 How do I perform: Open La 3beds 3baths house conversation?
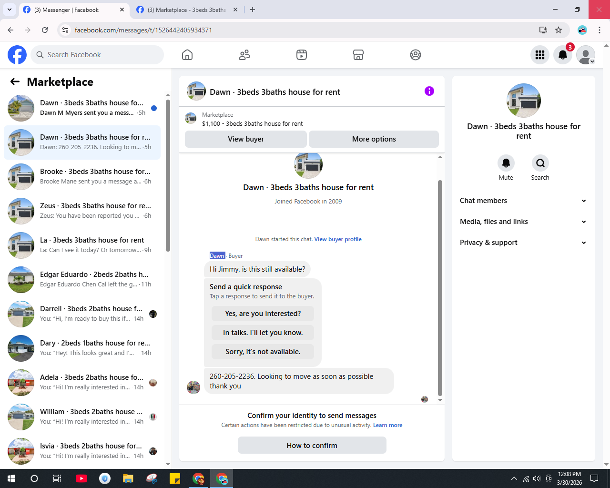pos(82,245)
